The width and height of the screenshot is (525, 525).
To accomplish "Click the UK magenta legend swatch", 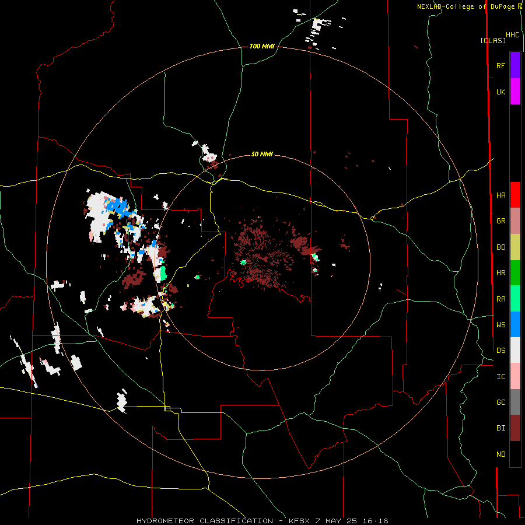I will [515, 92].
